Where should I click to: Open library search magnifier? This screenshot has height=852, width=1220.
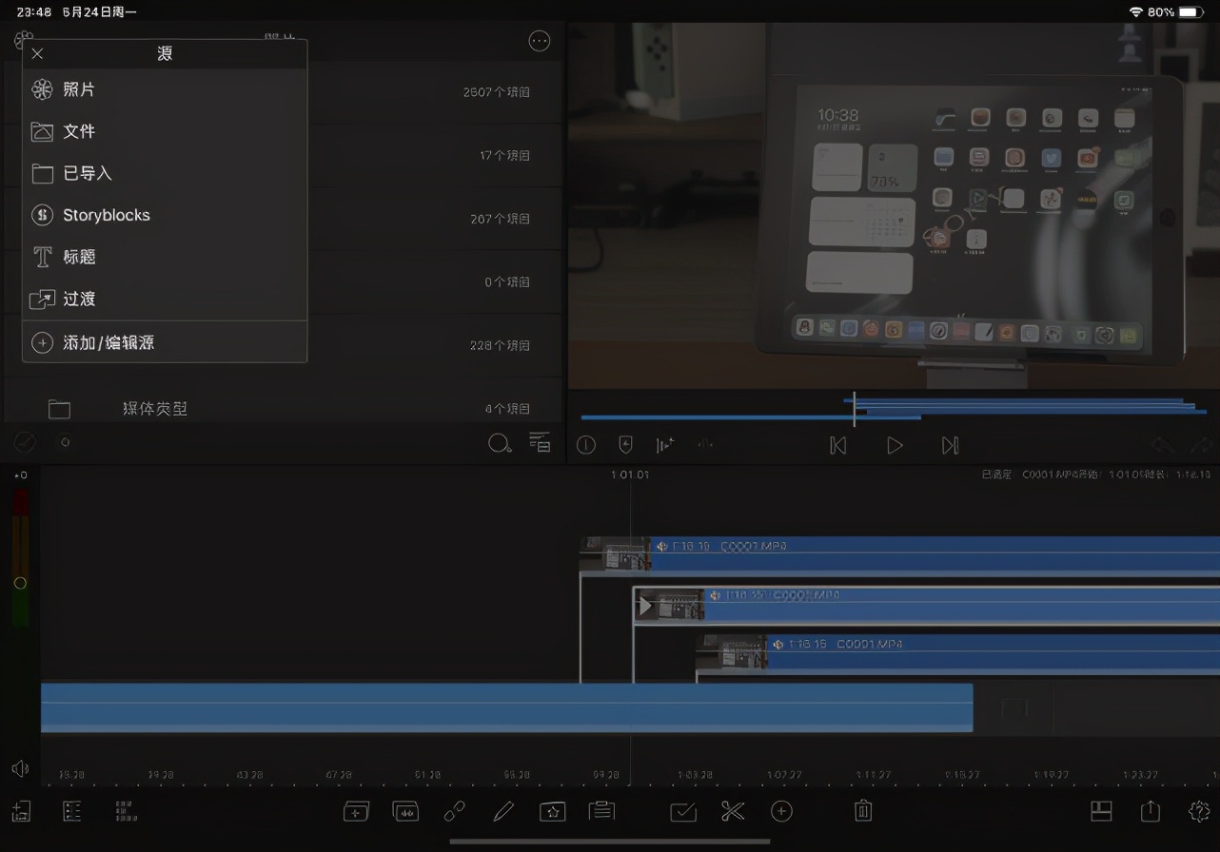500,443
